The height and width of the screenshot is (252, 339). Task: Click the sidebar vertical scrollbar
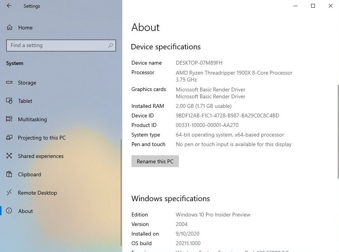click(121, 192)
